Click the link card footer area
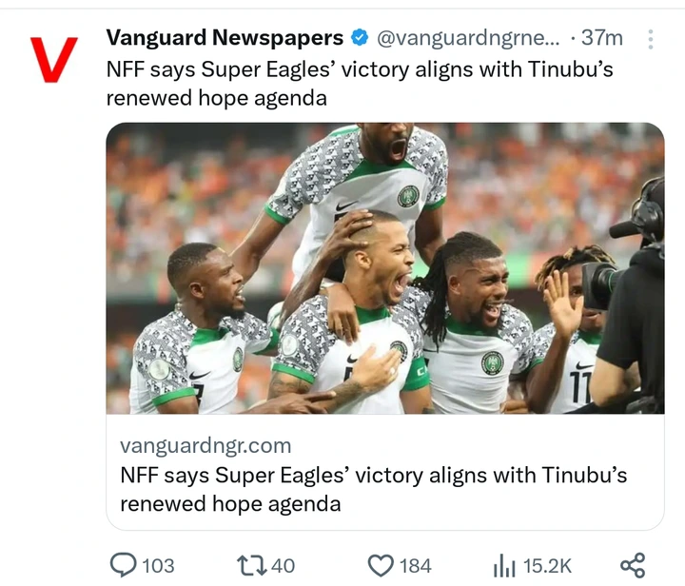Image resolution: width=685 pixels, height=586 pixels. point(385,472)
